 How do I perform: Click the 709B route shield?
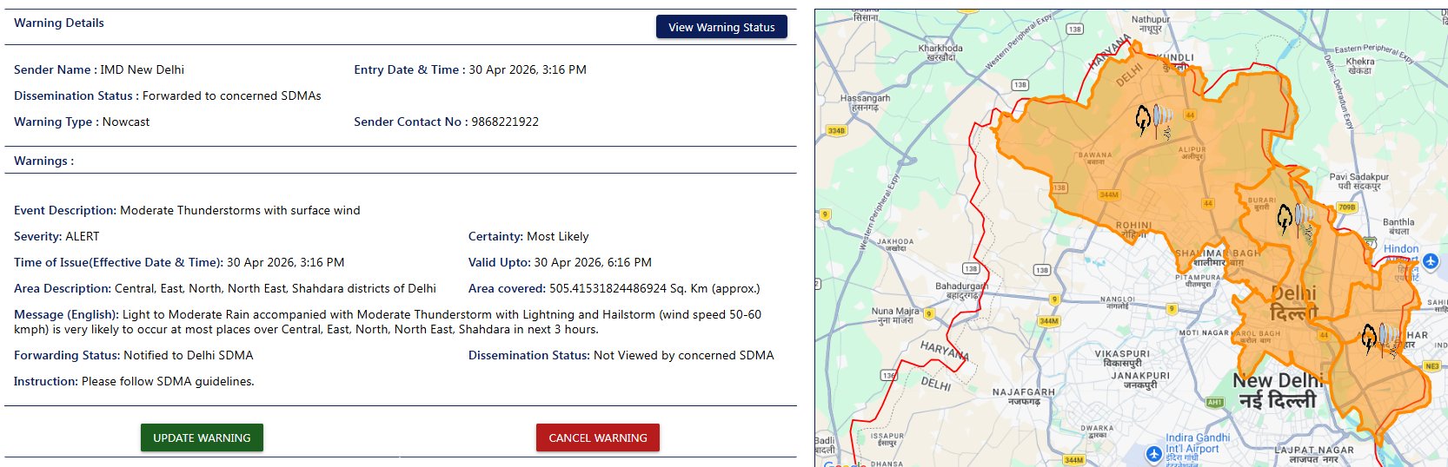pos(1346,207)
